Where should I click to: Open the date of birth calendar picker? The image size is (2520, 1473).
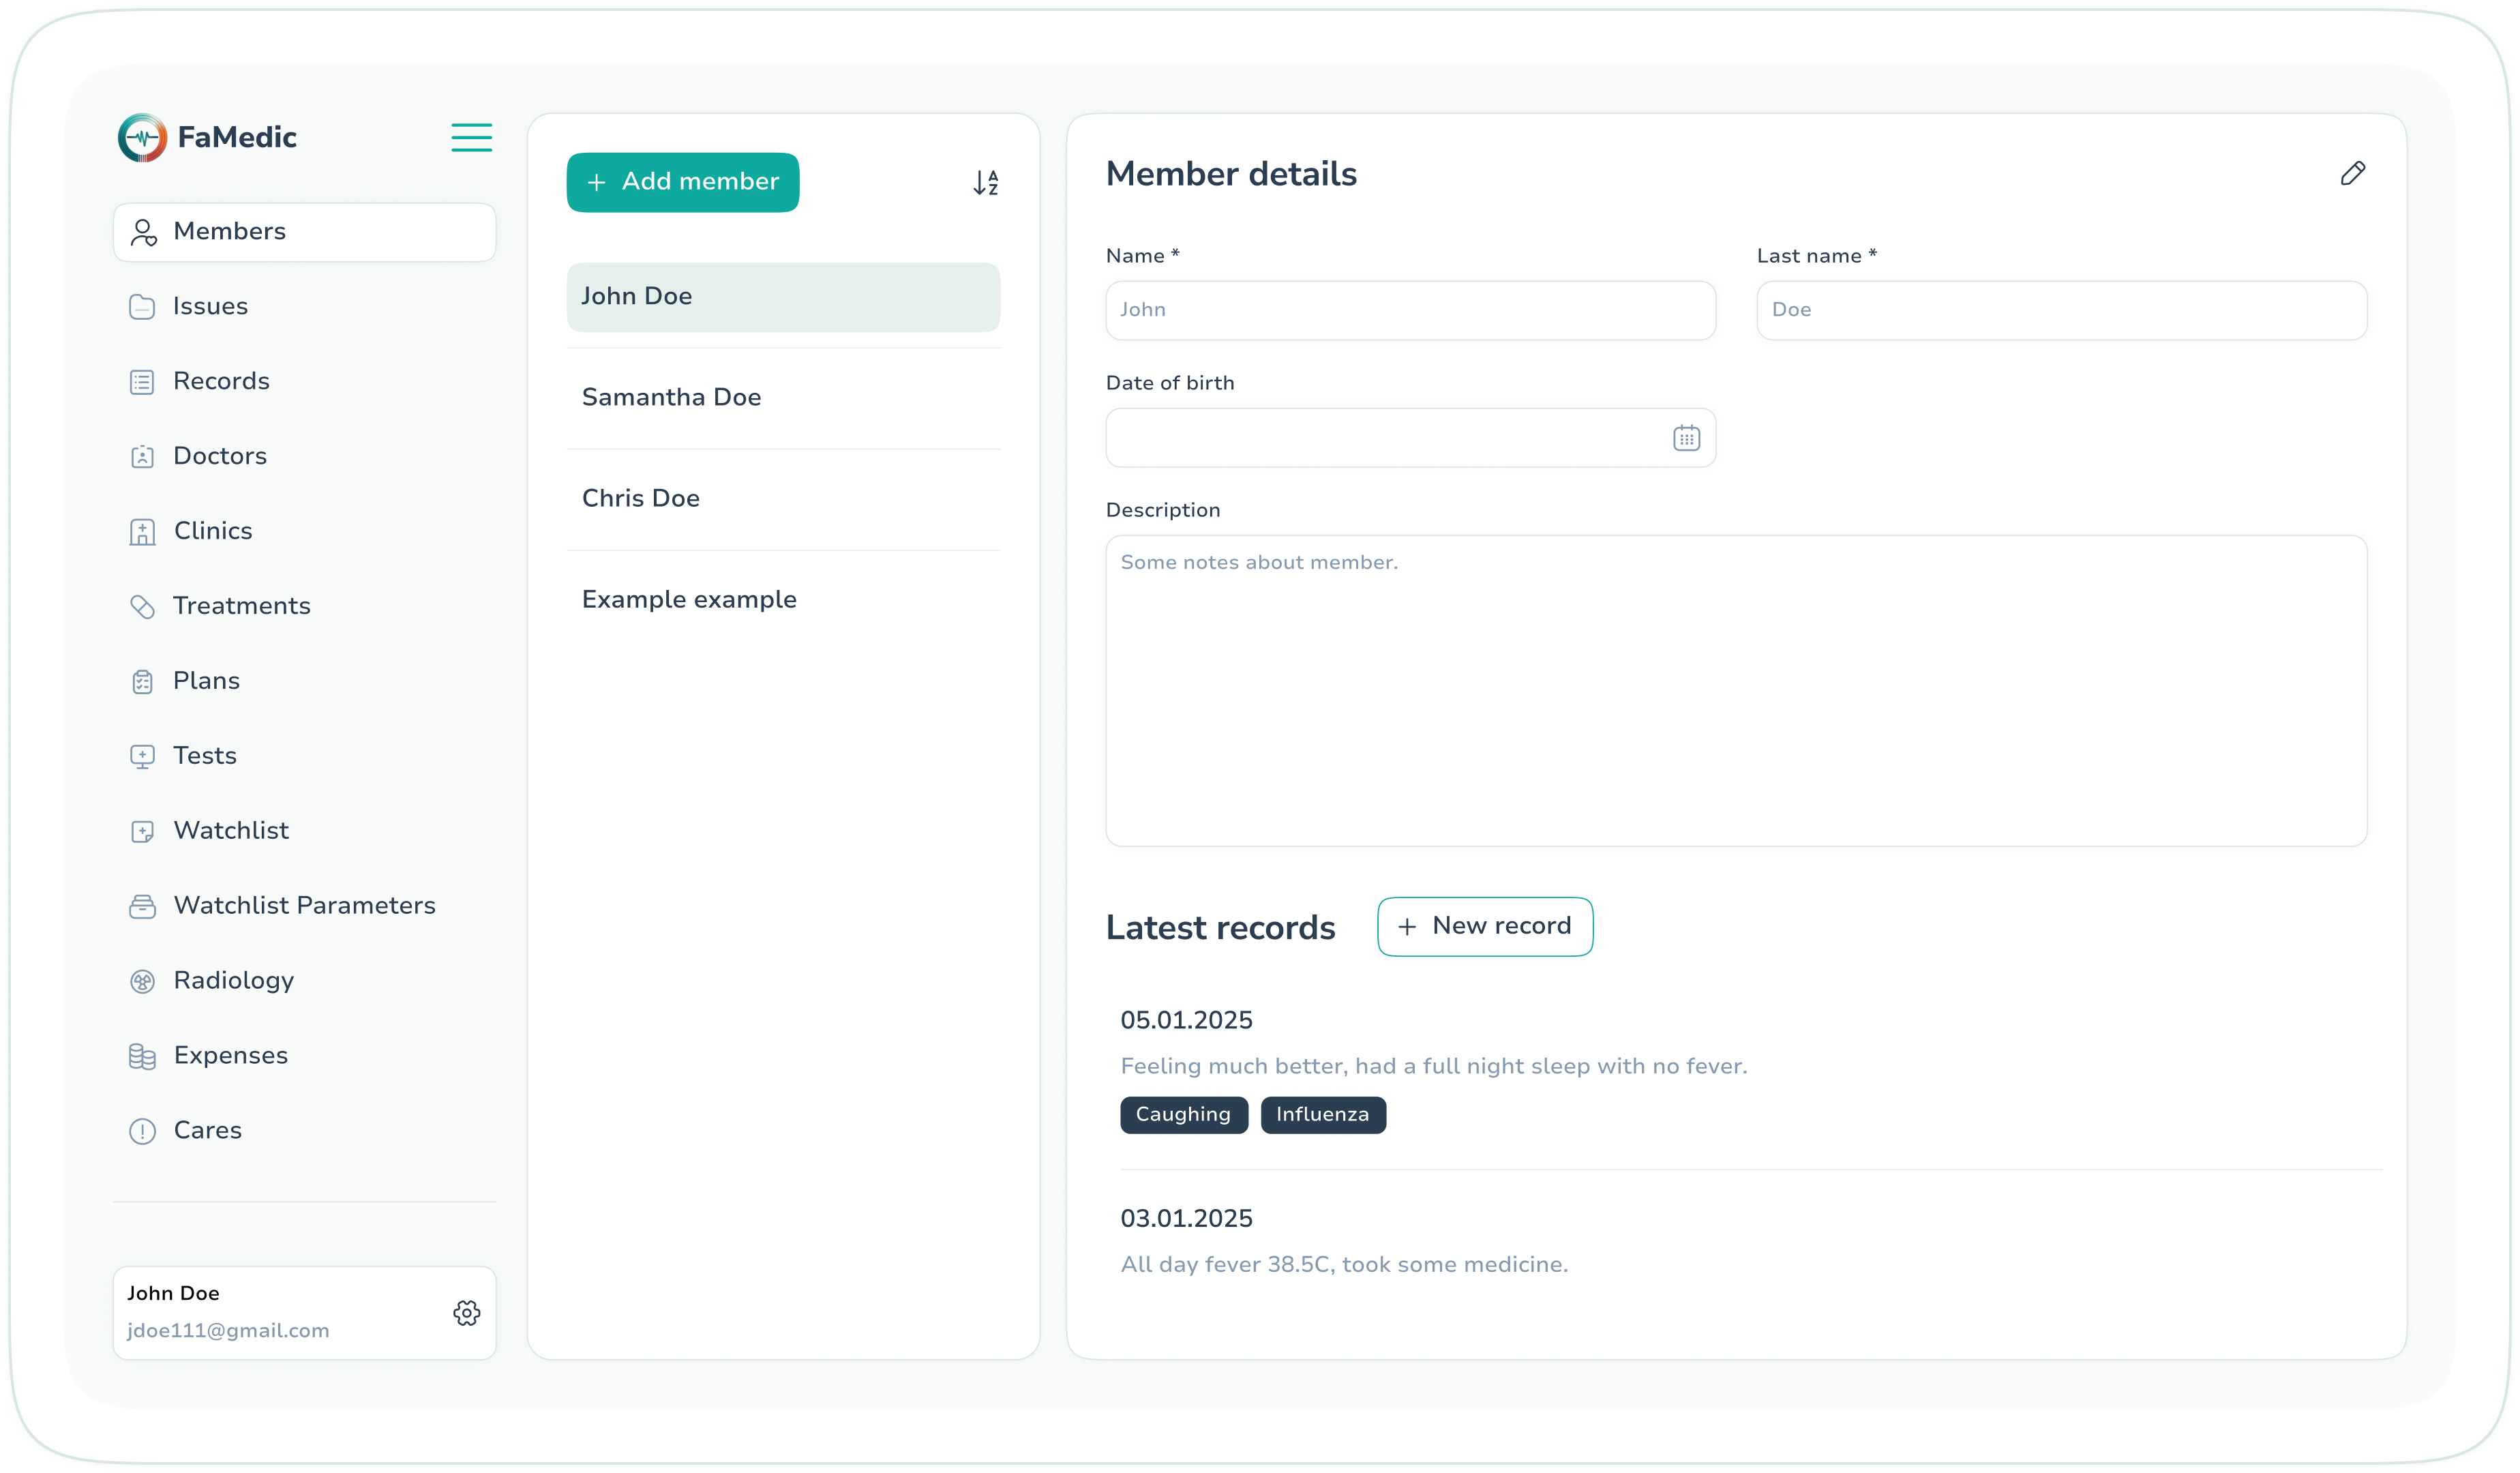click(x=1686, y=438)
